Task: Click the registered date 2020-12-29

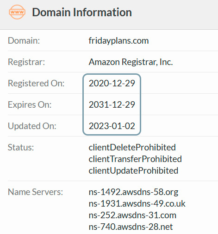Action: pyautogui.click(x=112, y=83)
